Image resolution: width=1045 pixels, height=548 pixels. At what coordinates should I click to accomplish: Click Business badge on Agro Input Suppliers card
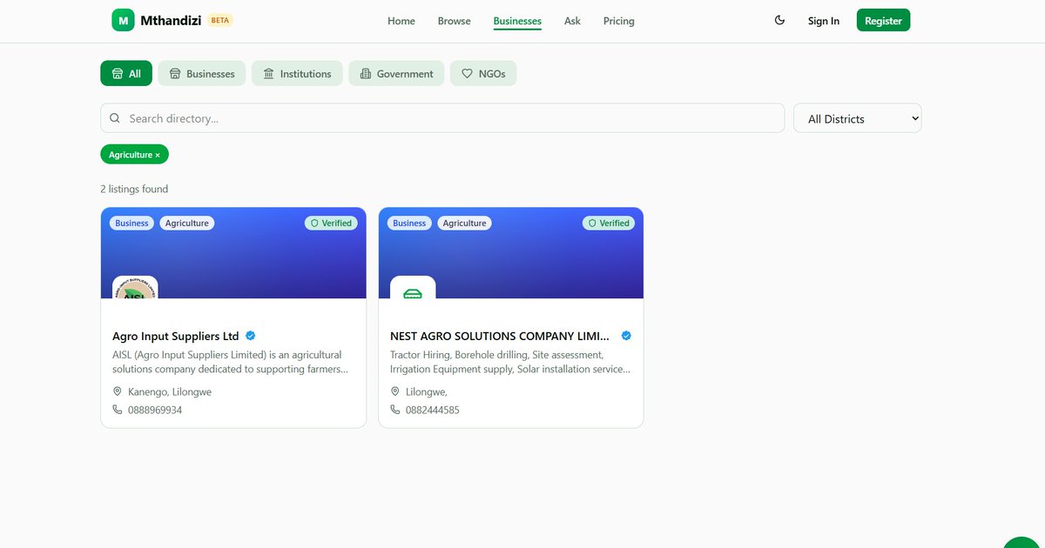click(131, 223)
